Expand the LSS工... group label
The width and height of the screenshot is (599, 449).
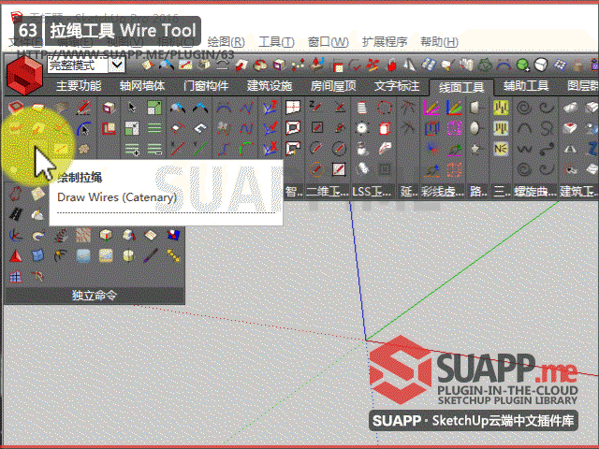coord(372,191)
